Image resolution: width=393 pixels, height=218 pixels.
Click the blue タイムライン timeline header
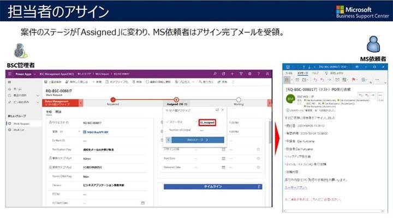213,187
